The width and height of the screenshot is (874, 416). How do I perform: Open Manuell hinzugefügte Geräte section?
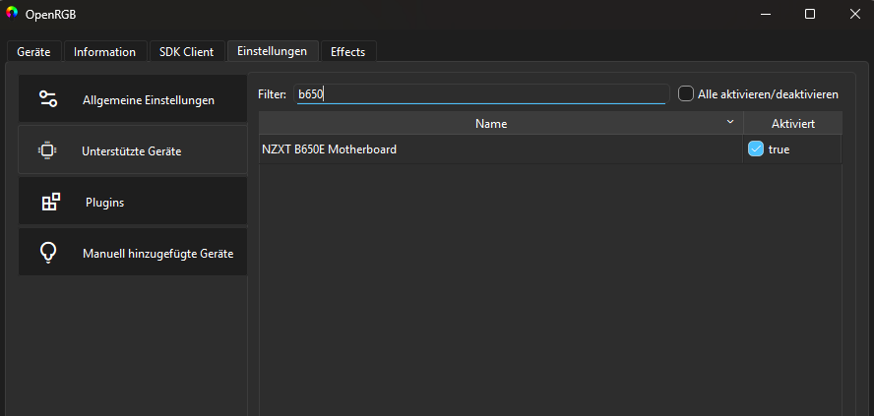click(133, 252)
